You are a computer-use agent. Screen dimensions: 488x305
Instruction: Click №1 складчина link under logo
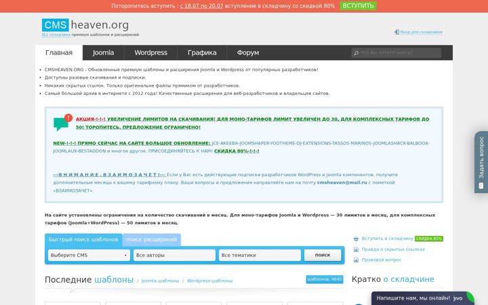56,35
